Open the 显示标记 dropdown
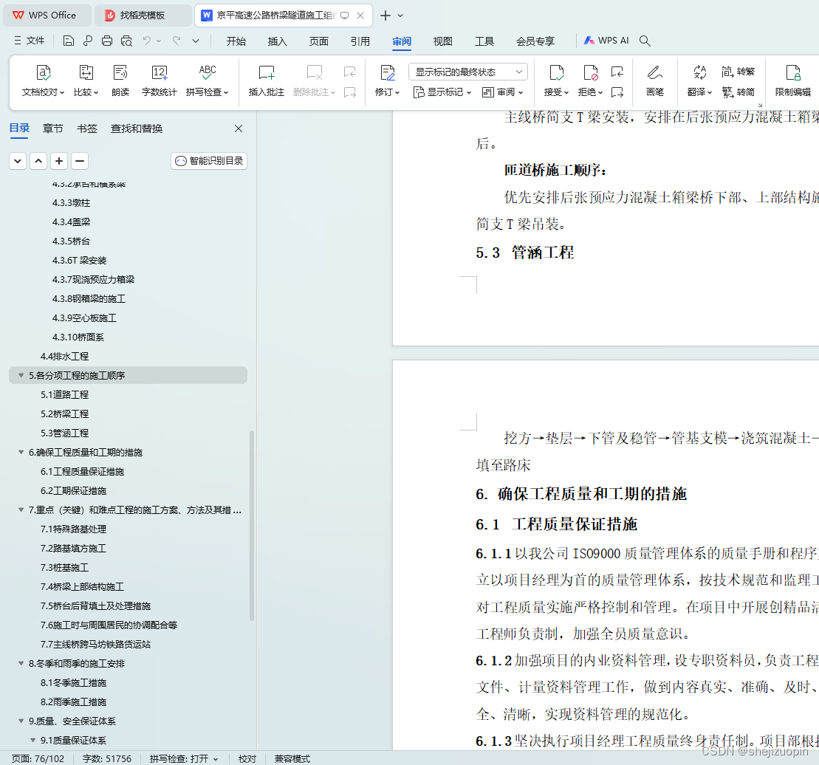Screen dimensions: 819x765 [x=442, y=92]
